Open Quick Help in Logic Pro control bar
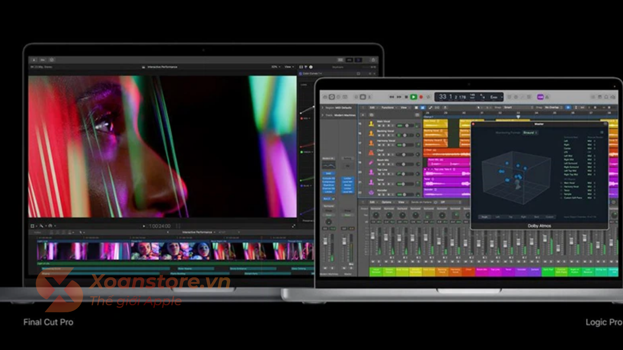Viewport: 623px width, 350px height. [338, 97]
